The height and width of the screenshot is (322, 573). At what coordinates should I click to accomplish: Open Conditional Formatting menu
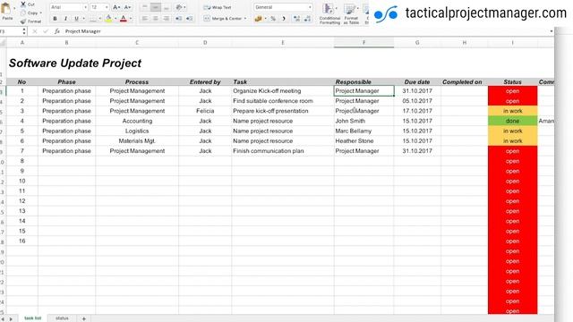329,14
